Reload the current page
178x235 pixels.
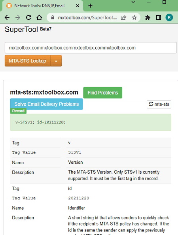click(28, 17)
